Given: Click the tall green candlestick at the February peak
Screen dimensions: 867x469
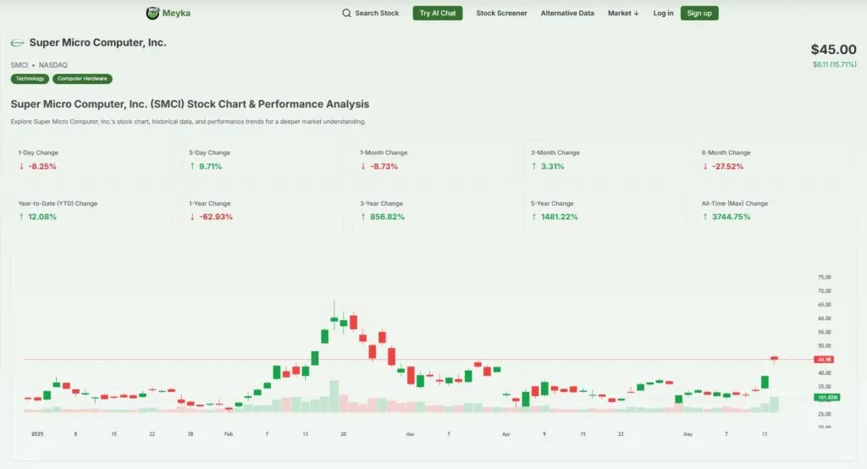Looking at the screenshot, I should click(x=334, y=318).
